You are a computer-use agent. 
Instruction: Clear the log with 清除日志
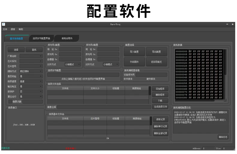pos(223,137)
